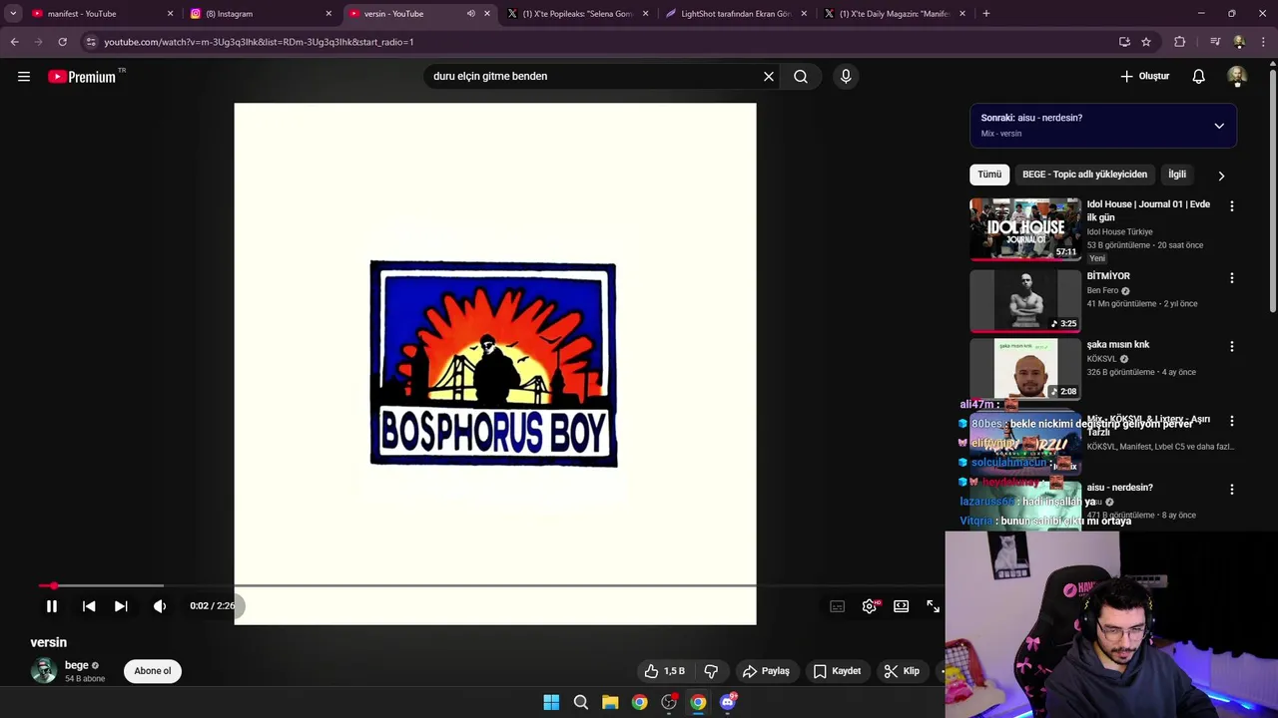This screenshot has height=718, width=1278.
Task: View site information icon in address bar
Action: pos(91,42)
